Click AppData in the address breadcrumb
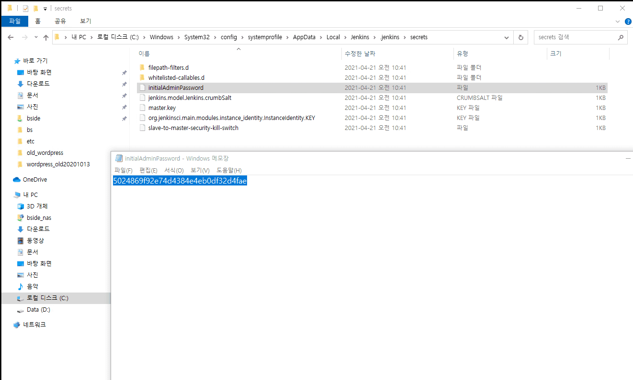 (x=304, y=37)
